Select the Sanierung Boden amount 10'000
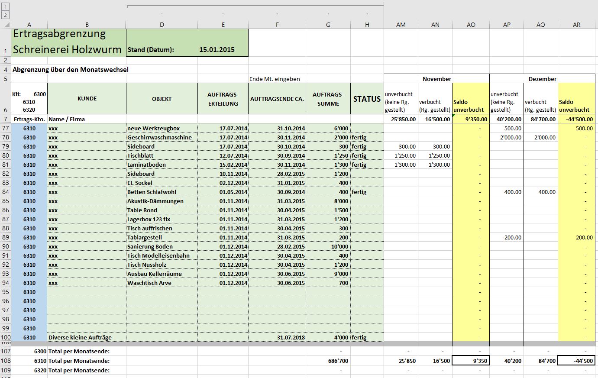598x378 pixels. point(328,246)
